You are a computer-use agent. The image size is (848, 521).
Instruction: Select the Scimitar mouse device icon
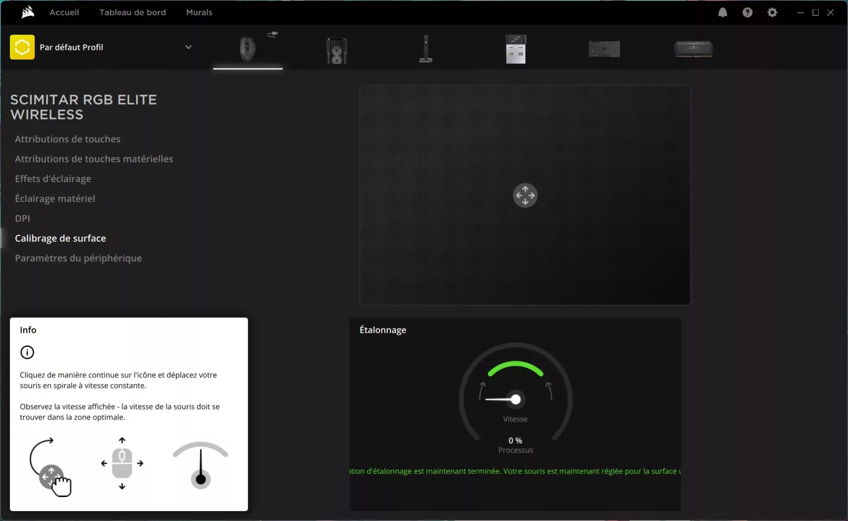pyautogui.click(x=247, y=49)
